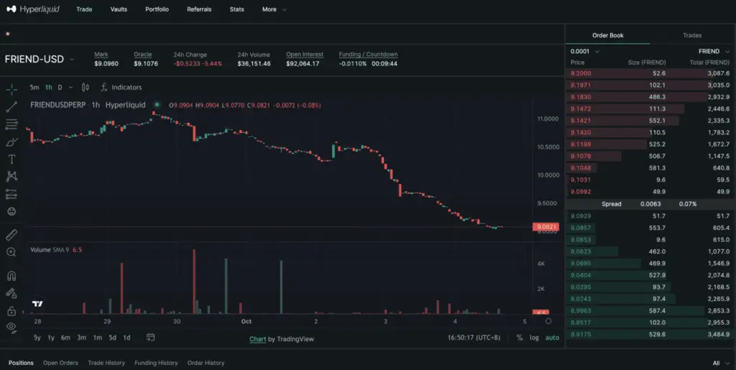Select the 5m timeframe
The height and width of the screenshot is (370, 736).
coord(34,87)
